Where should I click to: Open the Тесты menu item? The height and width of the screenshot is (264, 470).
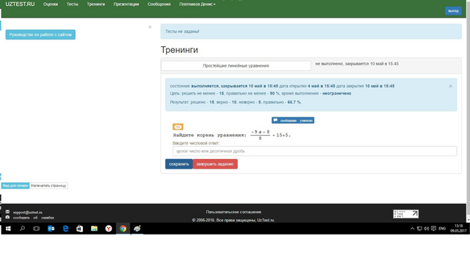point(72,4)
